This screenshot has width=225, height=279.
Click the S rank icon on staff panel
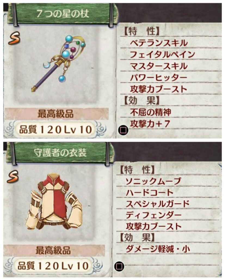tap(14, 38)
